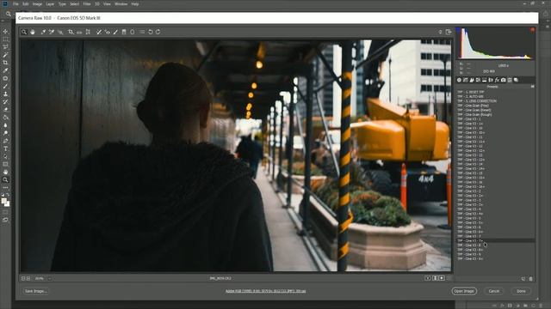Open the Window menu
Image resolution: width=551 pixels, height=309 pixels.
(x=121, y=3)
